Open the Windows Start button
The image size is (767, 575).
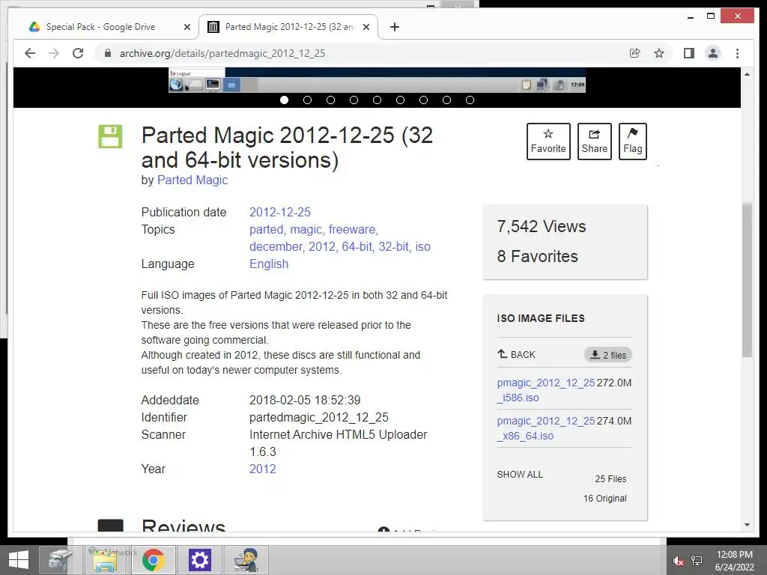coord(19,560)
